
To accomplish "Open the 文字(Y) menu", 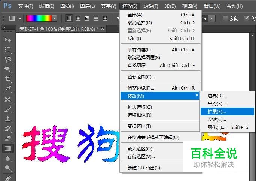I will [x=109, y=6].
